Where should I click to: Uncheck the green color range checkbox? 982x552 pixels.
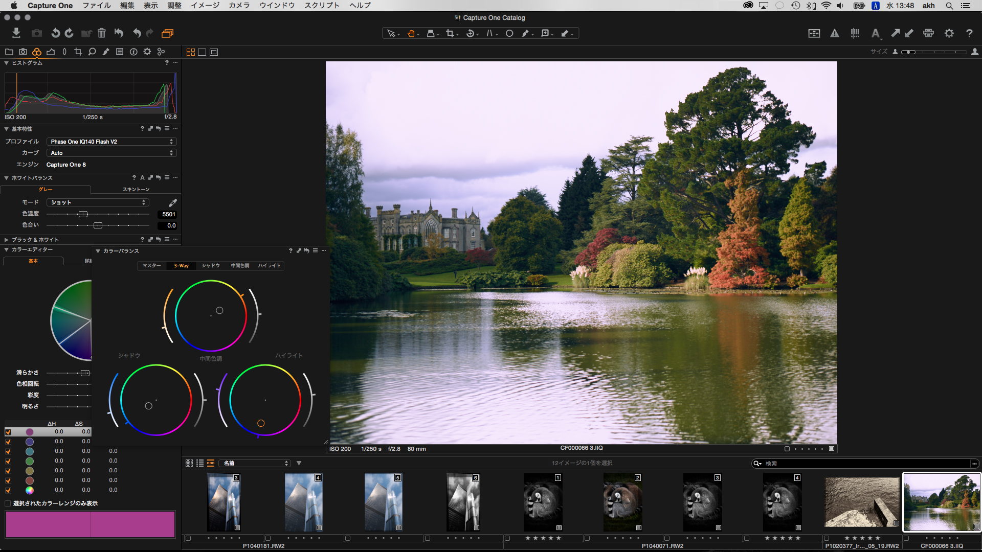[8, 461]
